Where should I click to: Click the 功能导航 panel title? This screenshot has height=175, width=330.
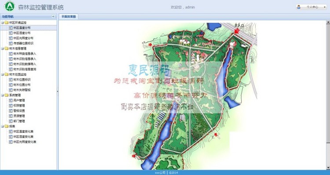pos(8,16)
